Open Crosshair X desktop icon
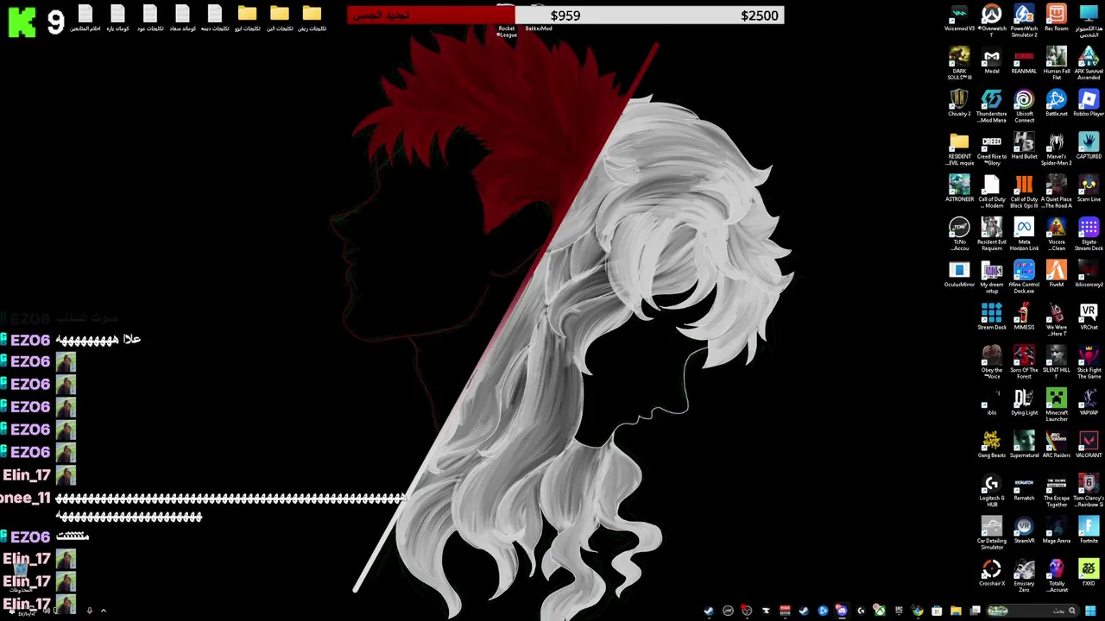 (991, 574)
